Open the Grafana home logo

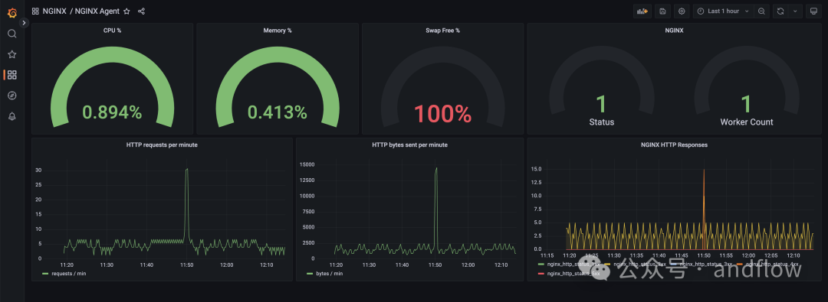[x=11, y=13]
